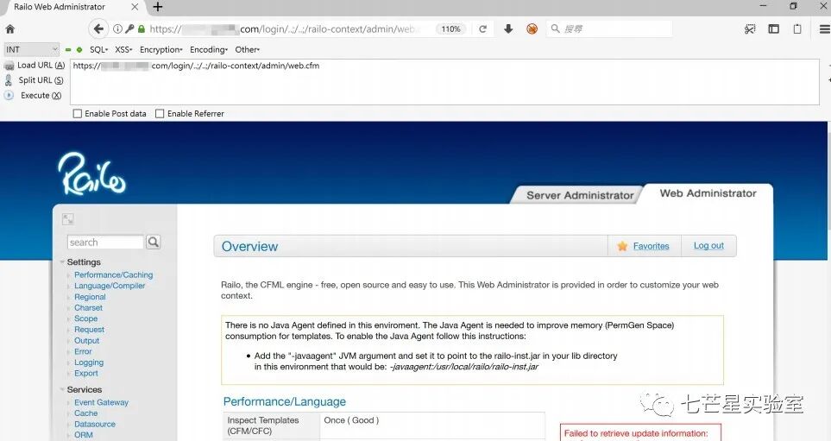This screenshot has height=441, width=831.
Task: Open Export settings
Action: click(86, 373)
